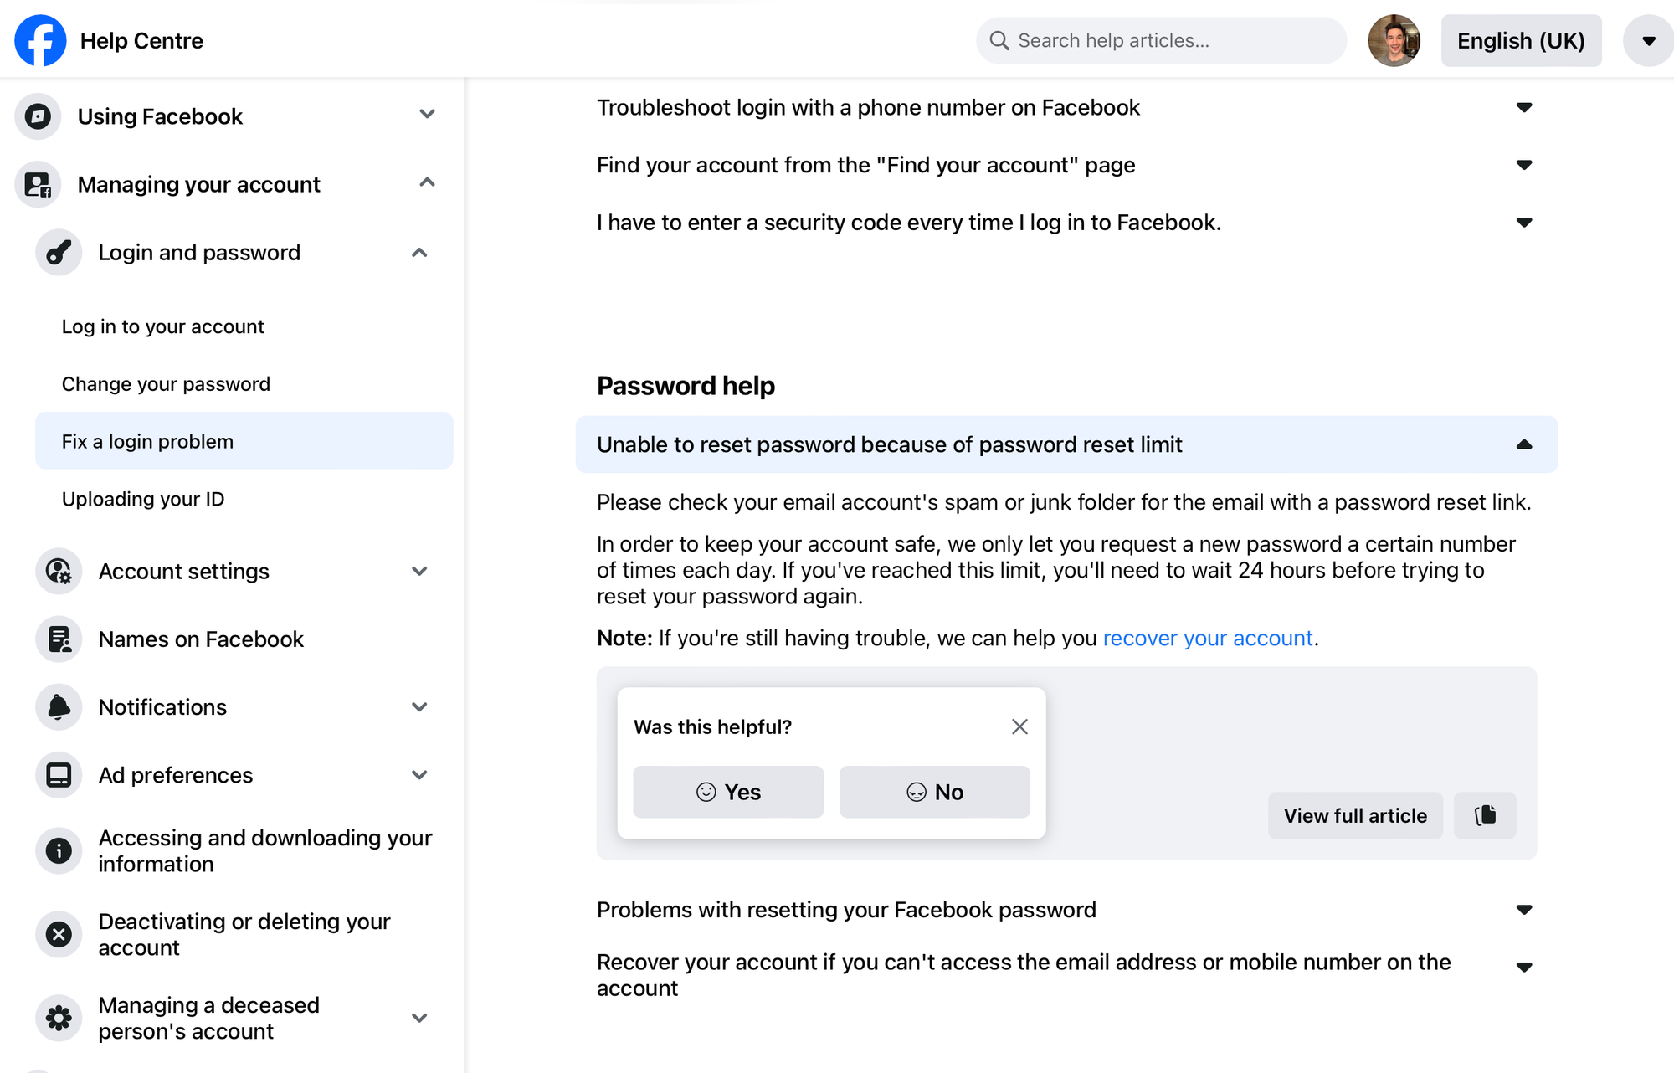Follow the recover your account link
1674x1073 pixels.
[1207, 639]
